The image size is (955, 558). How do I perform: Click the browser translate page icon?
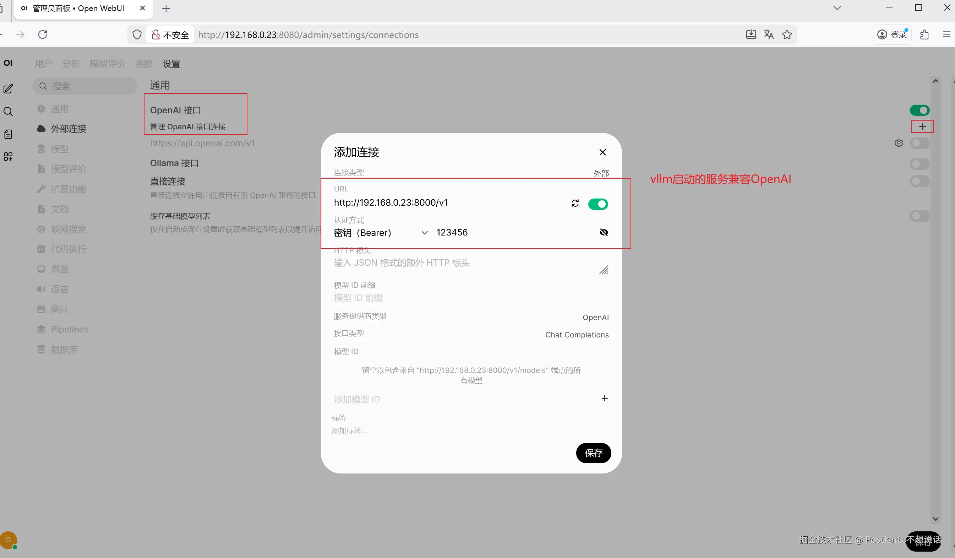769,34
